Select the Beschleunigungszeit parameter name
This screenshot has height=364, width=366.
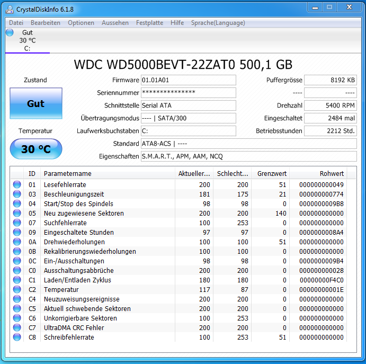pos(74,194)
